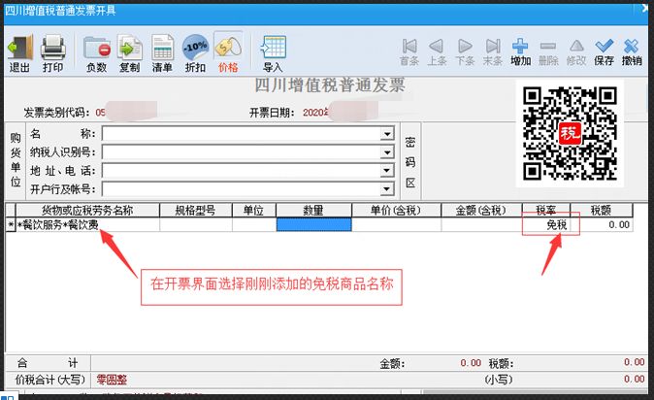Click the 复制 copy icon
The image size is (654, 400).
point(129,53)
